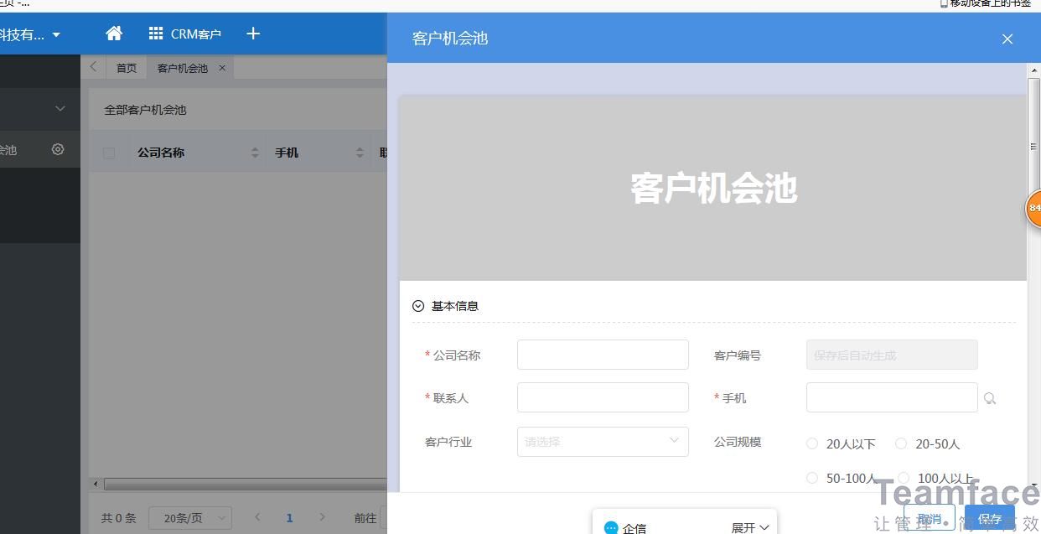Select the 20人以下 company size option

811,443
